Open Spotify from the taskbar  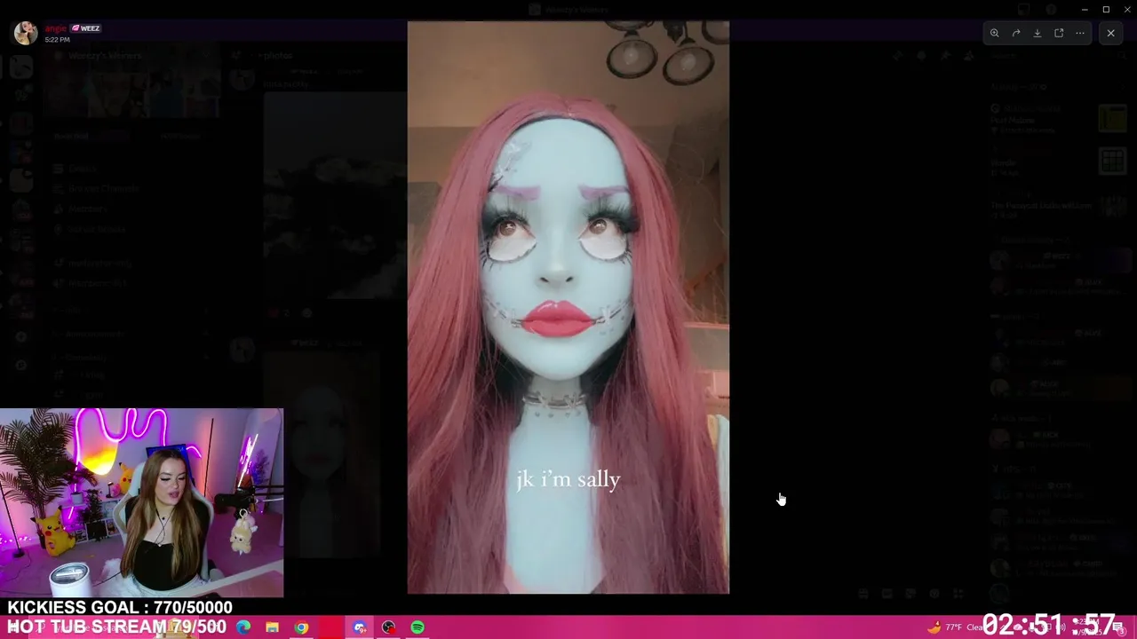417,627
